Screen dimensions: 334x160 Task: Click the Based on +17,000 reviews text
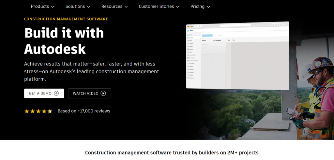tap(84, 111)
